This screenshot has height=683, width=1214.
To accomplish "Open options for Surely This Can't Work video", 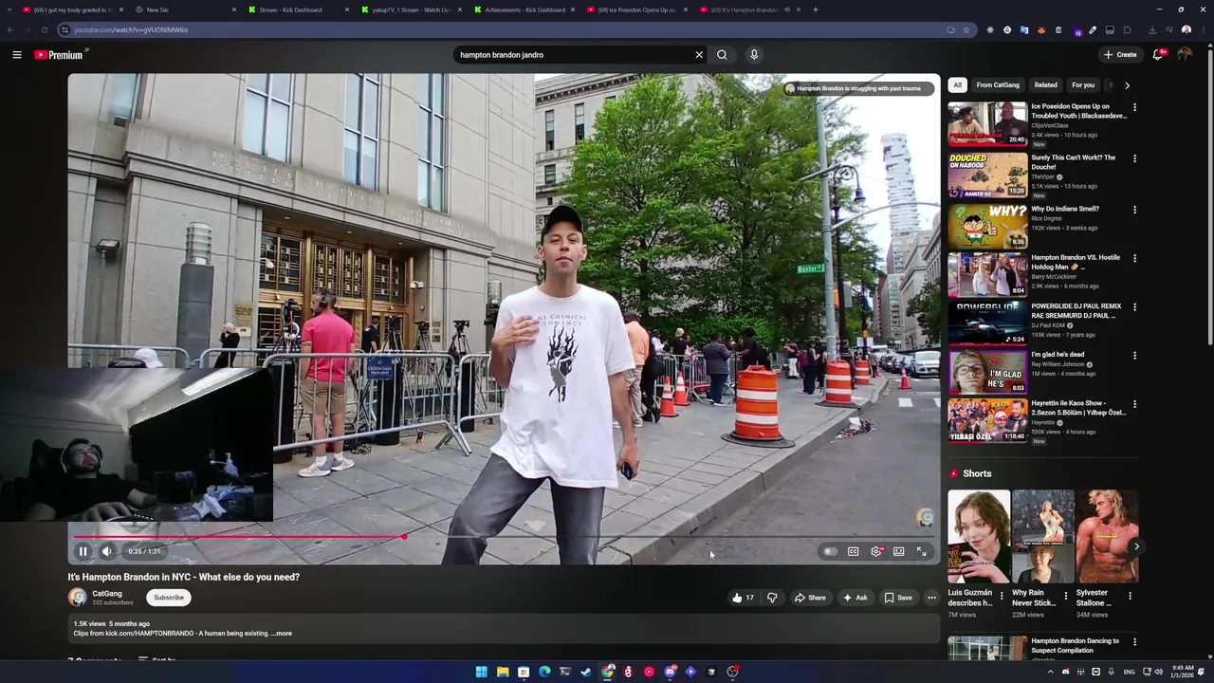I will click(x=1134, y=158).
